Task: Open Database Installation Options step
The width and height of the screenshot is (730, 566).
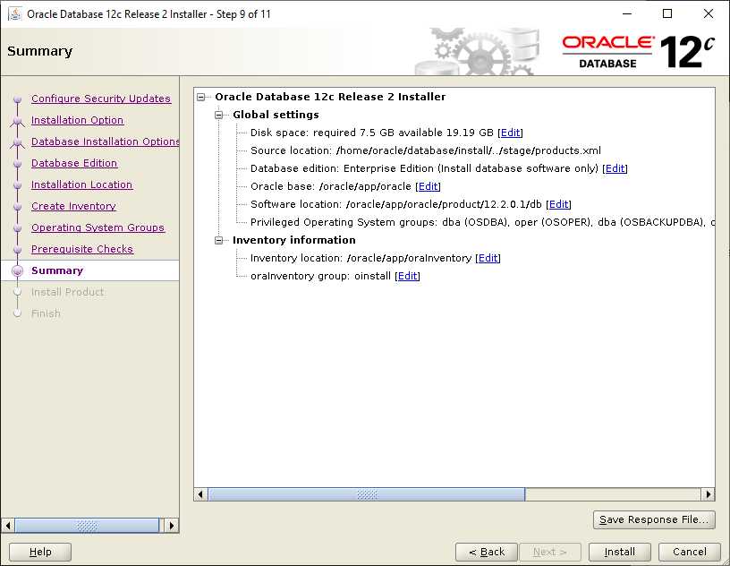Action: tap(106, 141)
